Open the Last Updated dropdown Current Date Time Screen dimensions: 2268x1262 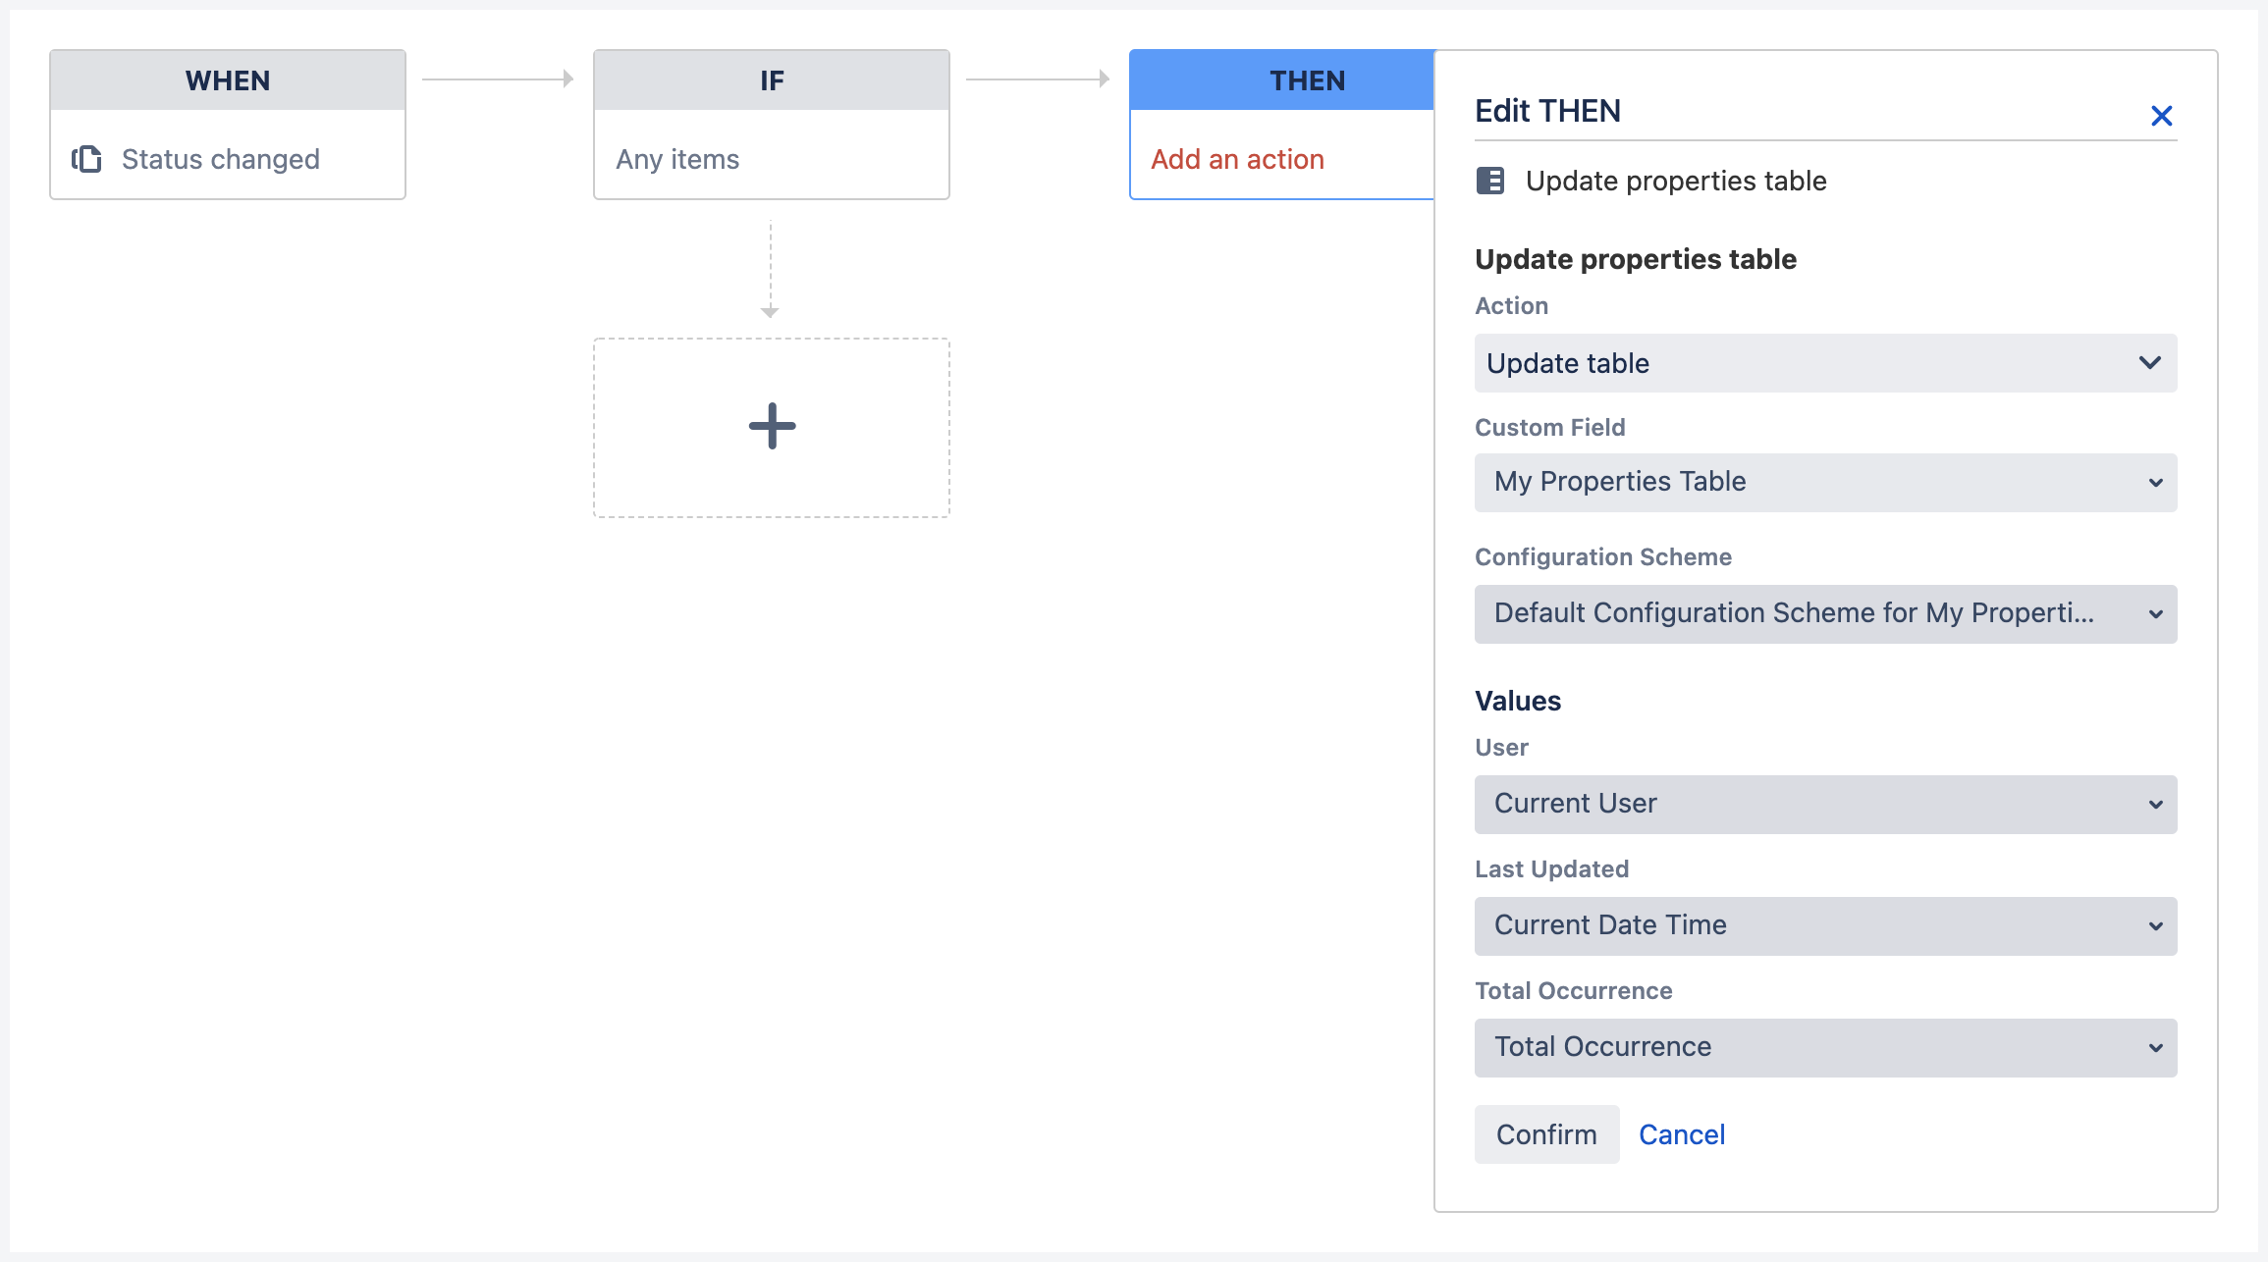[x=1824, y=924]
